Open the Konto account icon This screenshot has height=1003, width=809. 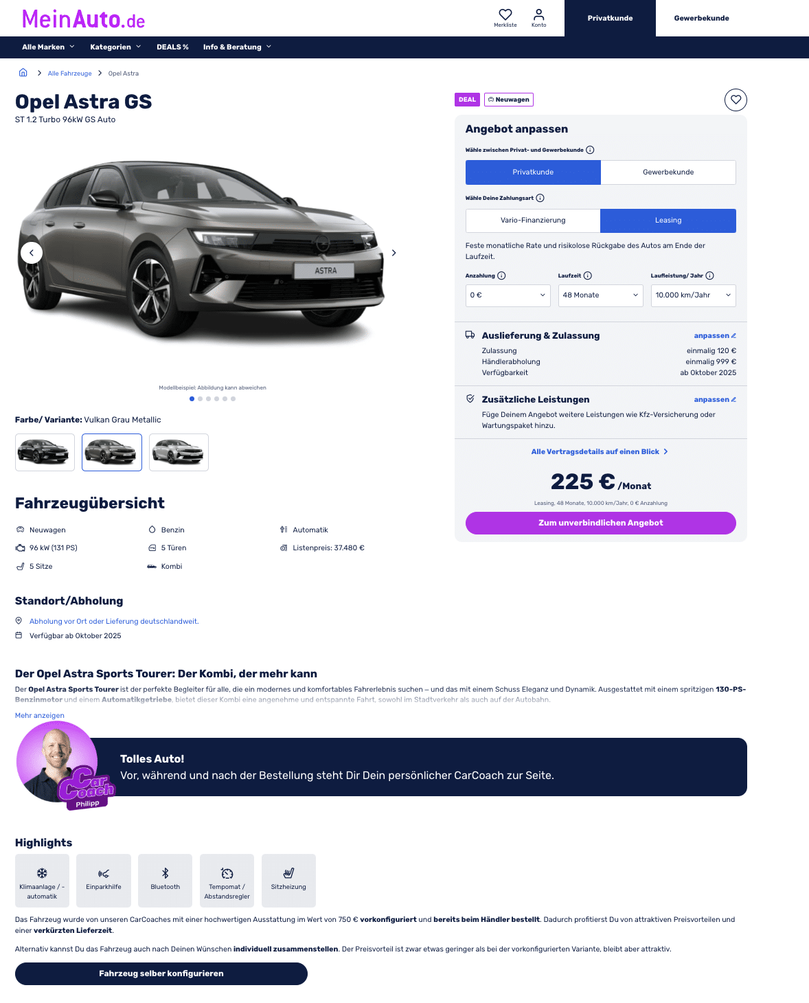[x=539, y=14]
